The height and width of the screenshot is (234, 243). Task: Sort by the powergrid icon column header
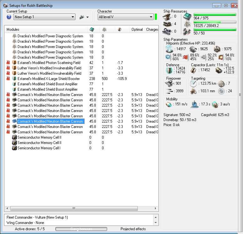click(x=105, y=29)
